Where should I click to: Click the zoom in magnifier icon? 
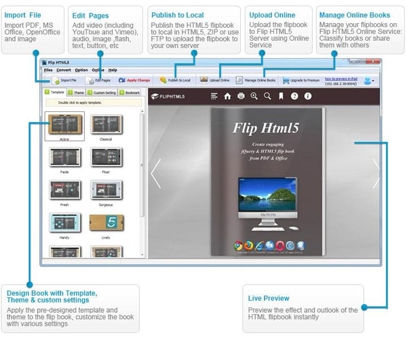click(254, 96)
